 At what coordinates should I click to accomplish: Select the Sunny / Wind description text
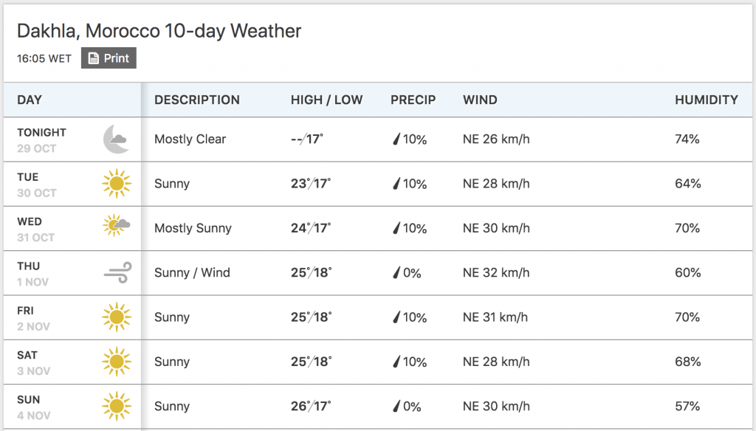[x=192, y=273]
